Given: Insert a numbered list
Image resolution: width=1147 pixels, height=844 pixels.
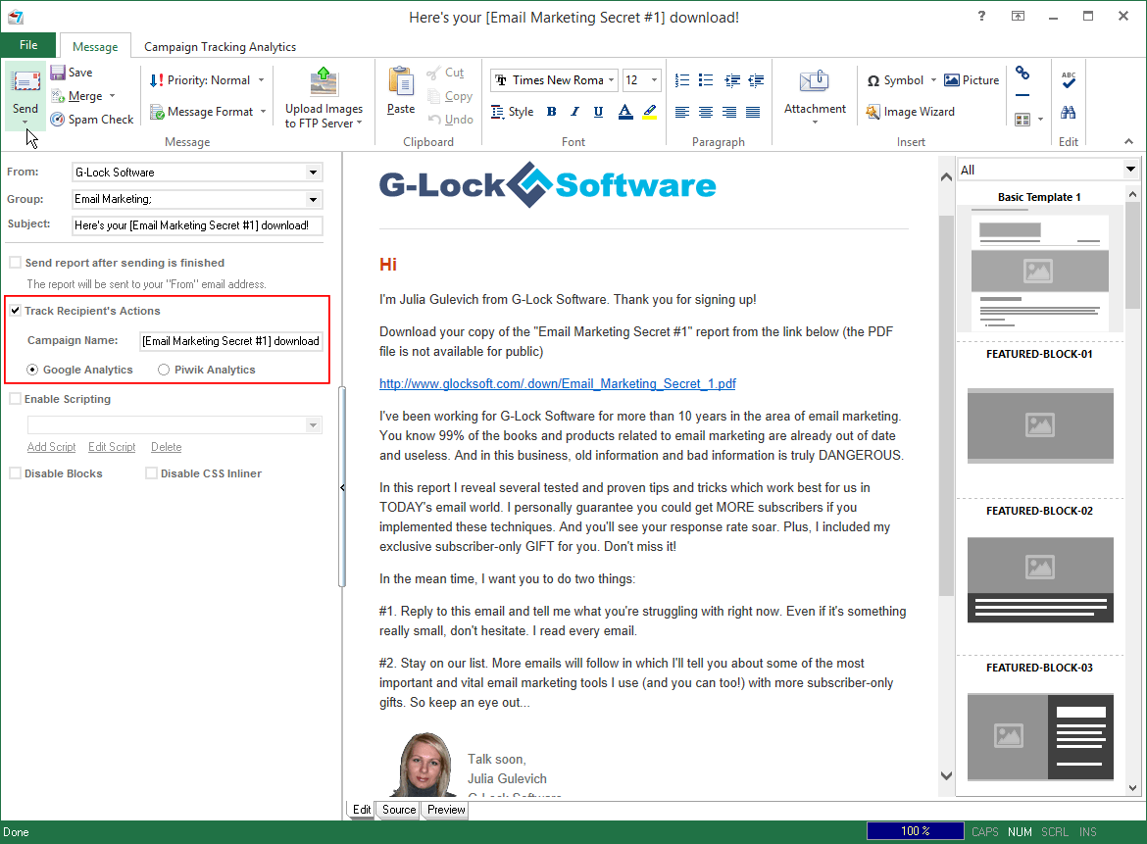Looking at the screenshot, I should [681, 80].
